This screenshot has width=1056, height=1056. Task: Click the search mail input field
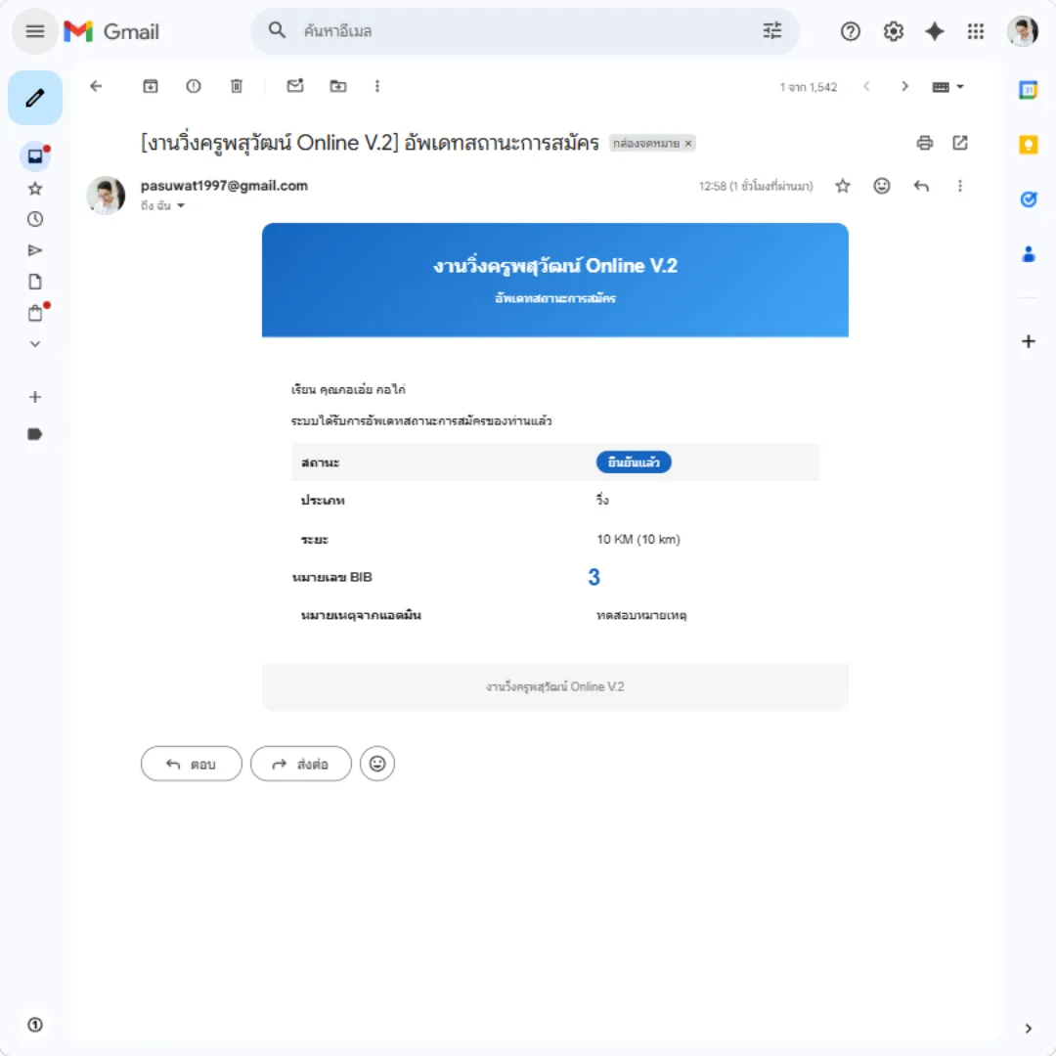tap(525, 31)
